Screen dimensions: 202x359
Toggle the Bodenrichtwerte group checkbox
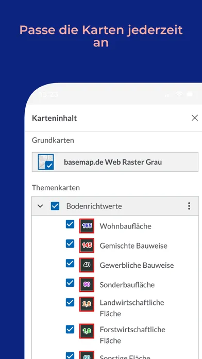[x=55, y=206]
